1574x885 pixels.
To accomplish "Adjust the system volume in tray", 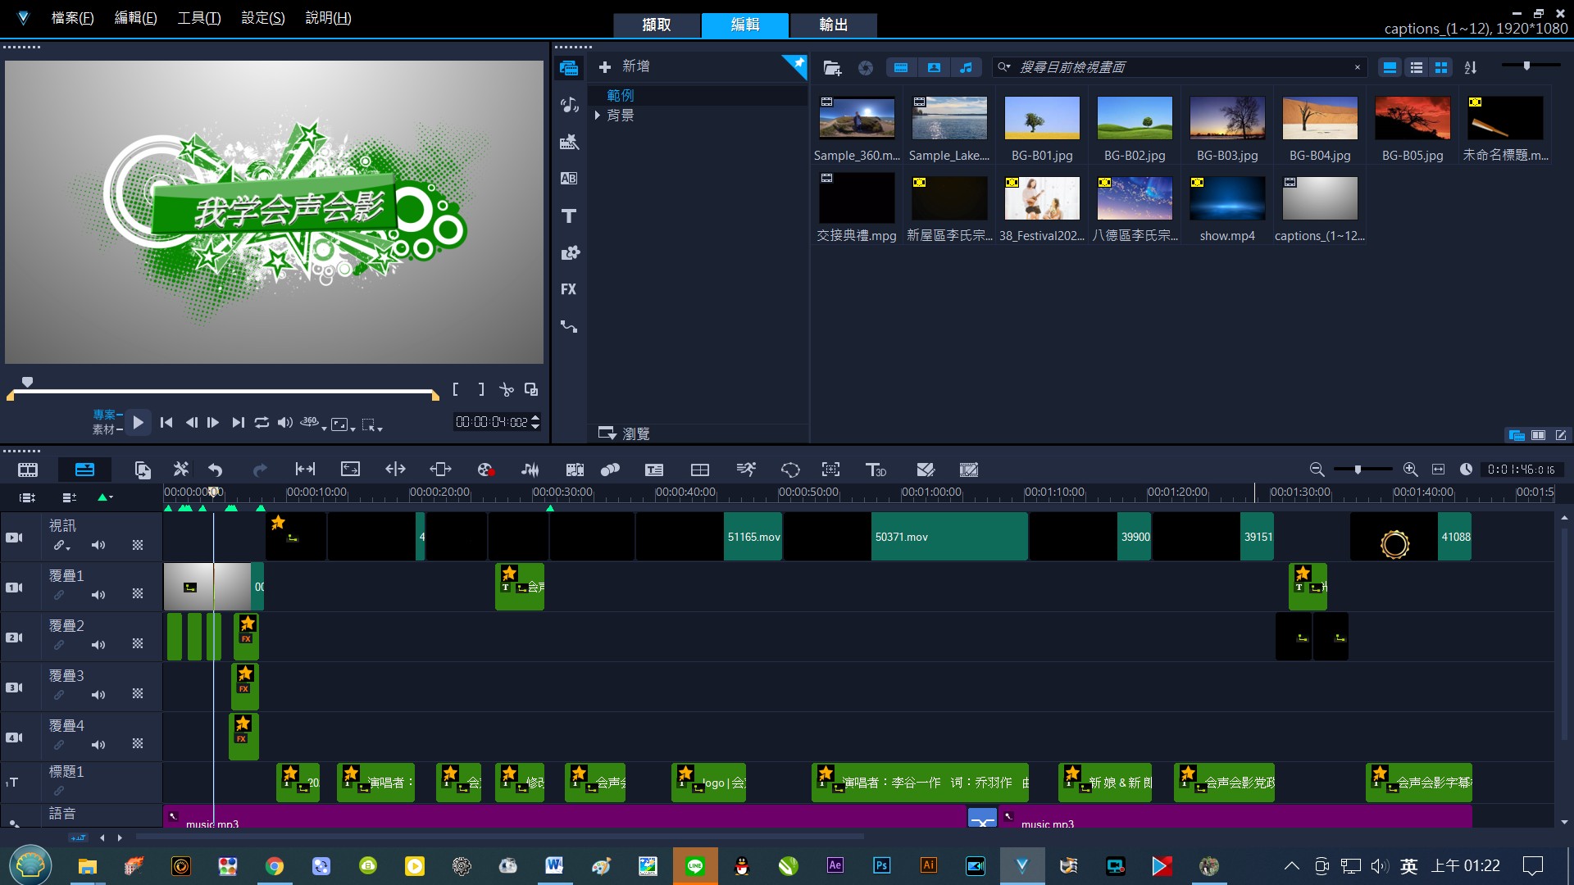I will (1380, 865).
